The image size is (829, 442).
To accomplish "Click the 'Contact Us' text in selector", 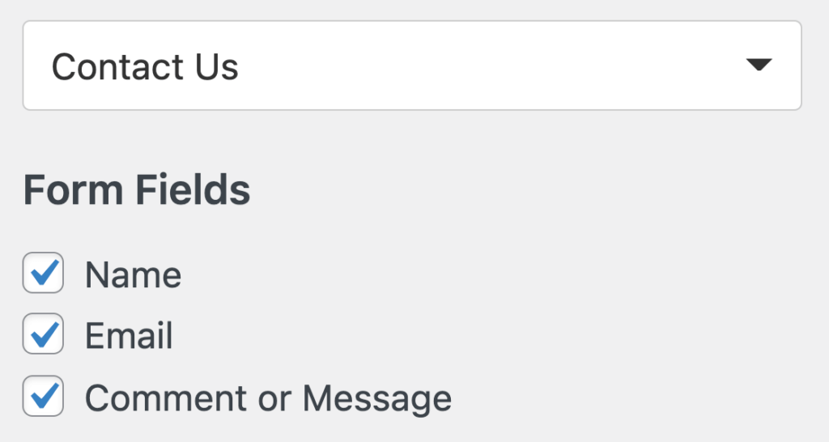I will (145, 66).
